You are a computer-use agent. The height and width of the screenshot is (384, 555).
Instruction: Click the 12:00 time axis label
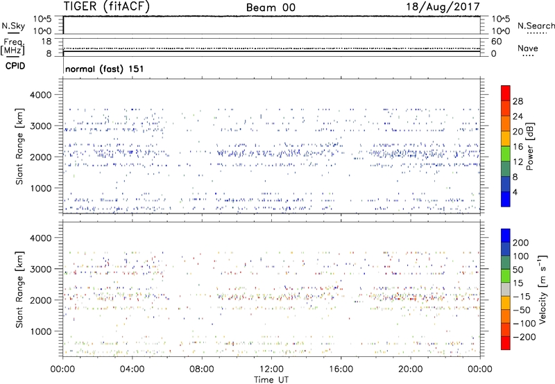coord(271,369)
